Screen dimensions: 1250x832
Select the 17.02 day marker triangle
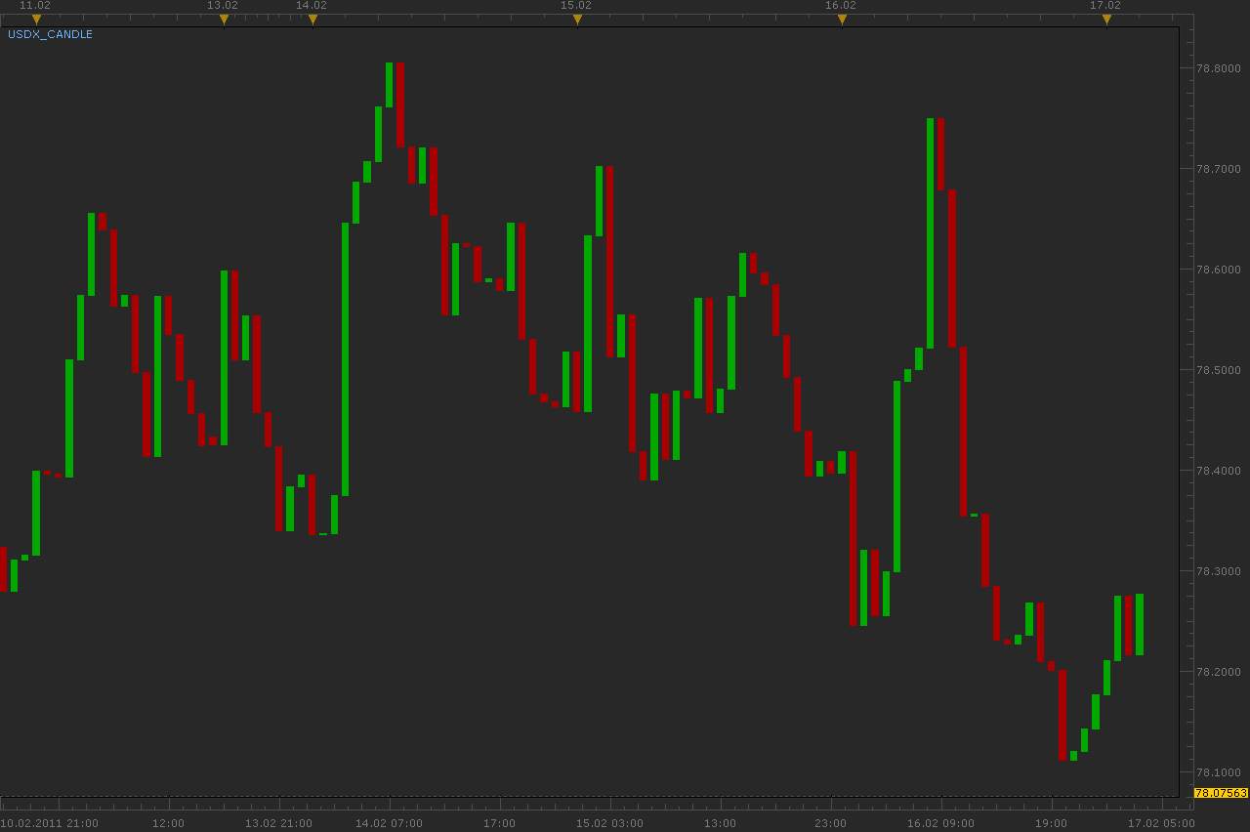tap(1106, 20)
